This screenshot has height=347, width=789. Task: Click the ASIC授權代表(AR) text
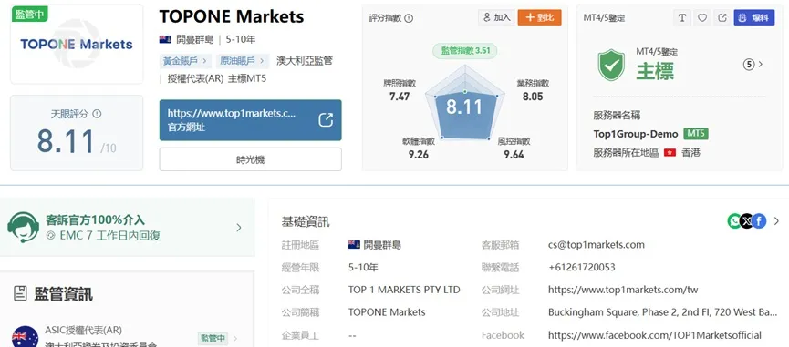coord(84,330)
